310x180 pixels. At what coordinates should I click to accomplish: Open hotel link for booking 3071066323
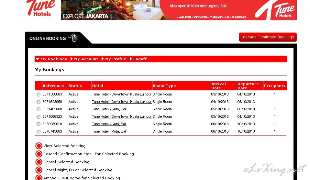pyautogui.click(x=122, y=116)
